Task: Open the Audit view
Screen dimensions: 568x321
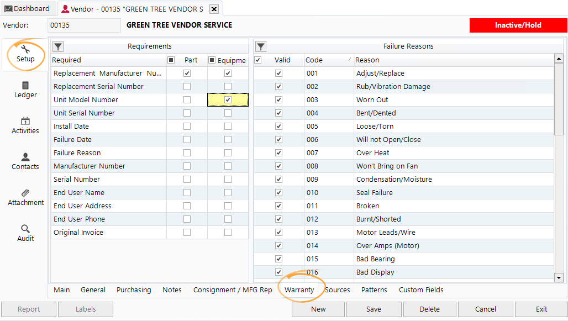Action: pos(25,233)
